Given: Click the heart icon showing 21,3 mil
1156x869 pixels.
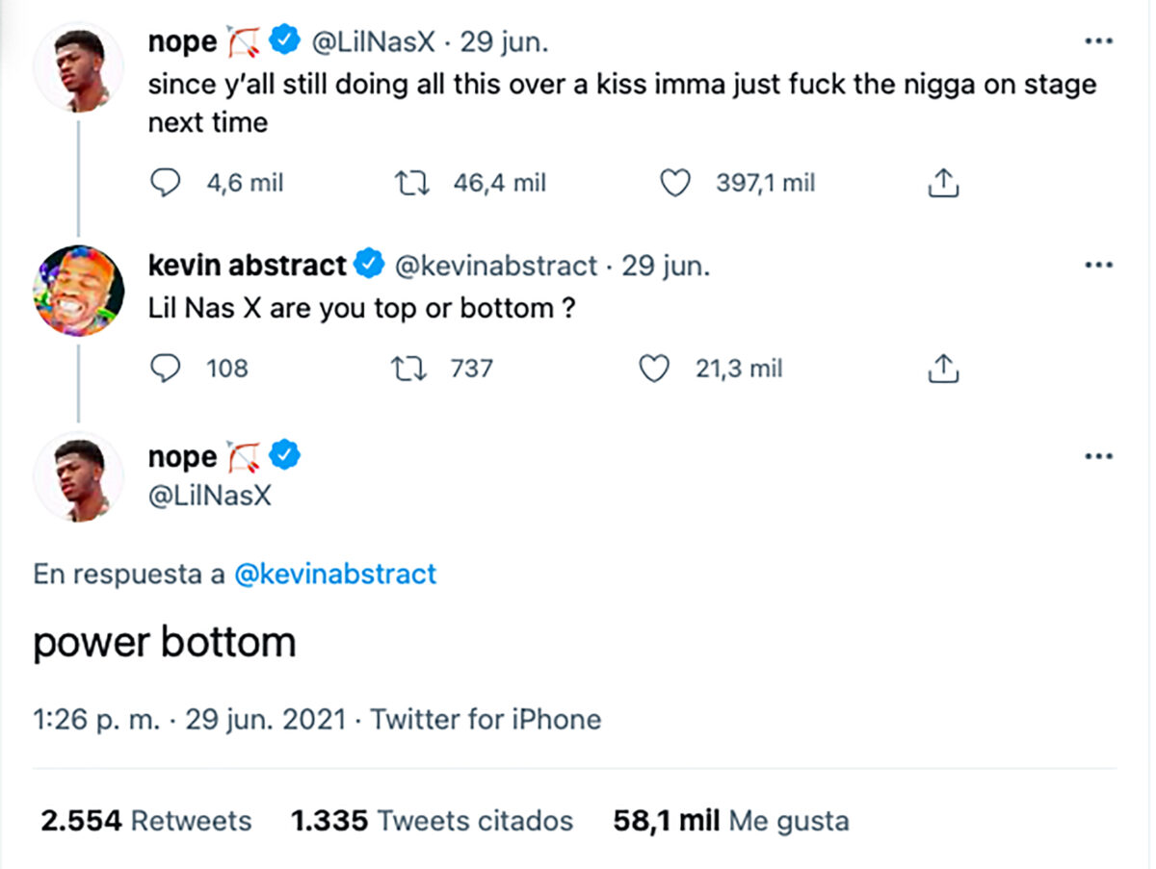Looking at the screenshot, I should point(654,368).
